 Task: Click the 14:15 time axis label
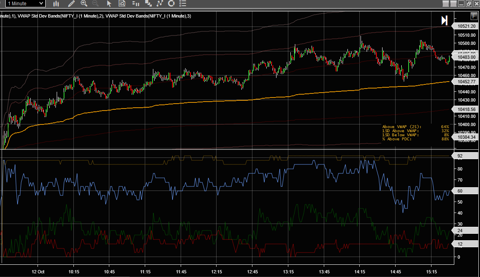[360, 272]
